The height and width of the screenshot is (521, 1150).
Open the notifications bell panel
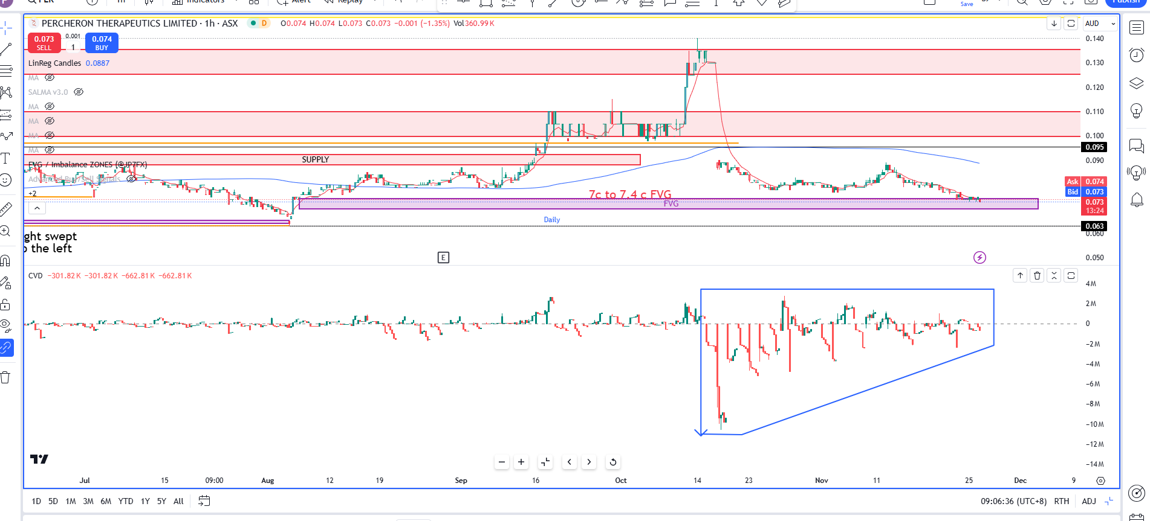point(1137,200)
